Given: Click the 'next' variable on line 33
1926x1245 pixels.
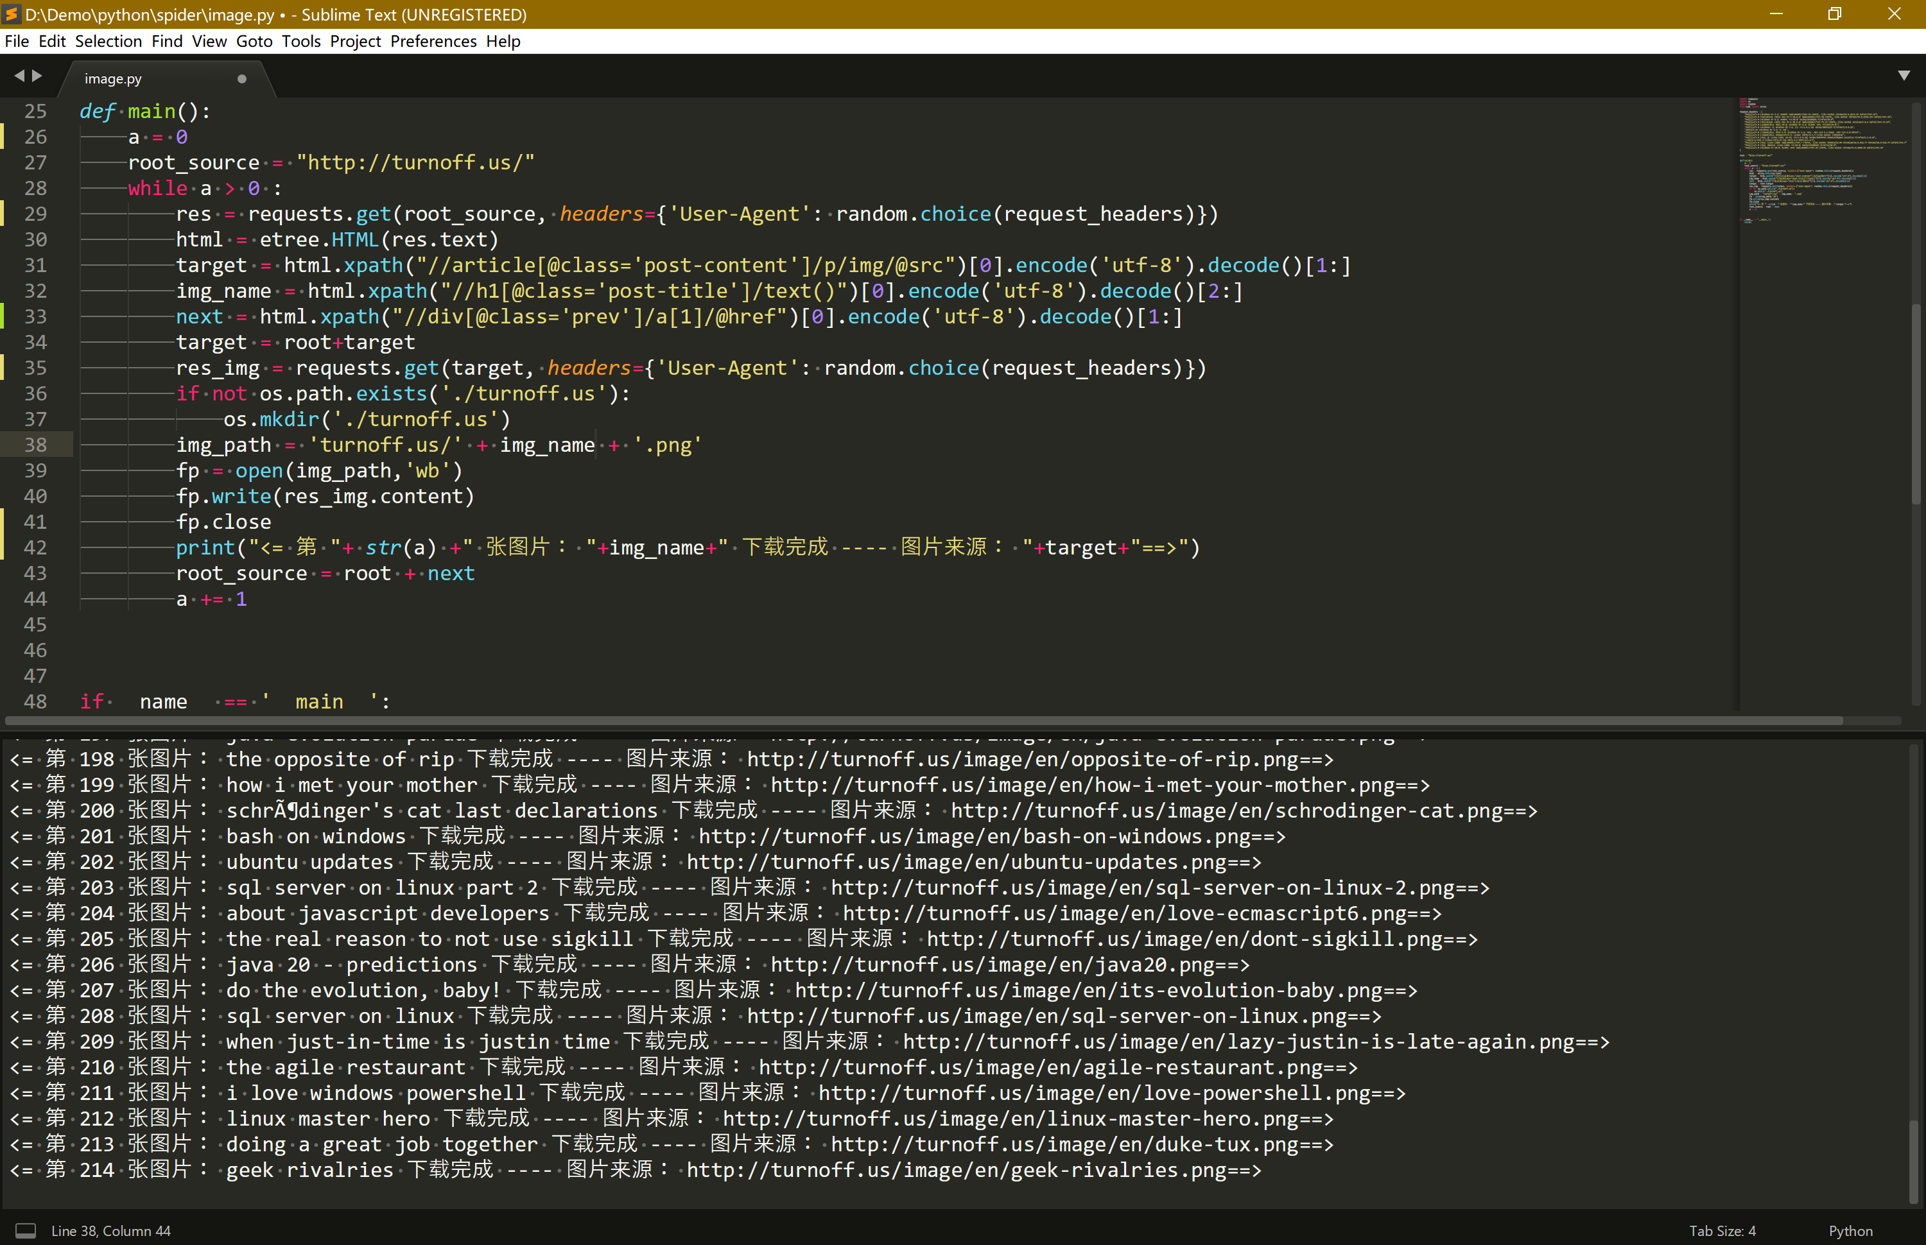Looking at the screenshot, I should coord(200,316).
